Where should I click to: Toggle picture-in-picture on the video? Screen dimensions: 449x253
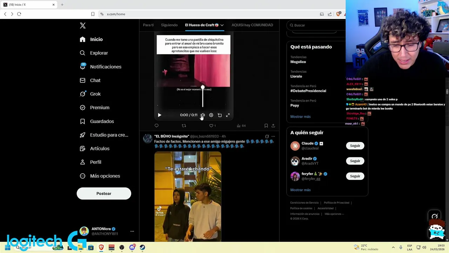(220, 115)
